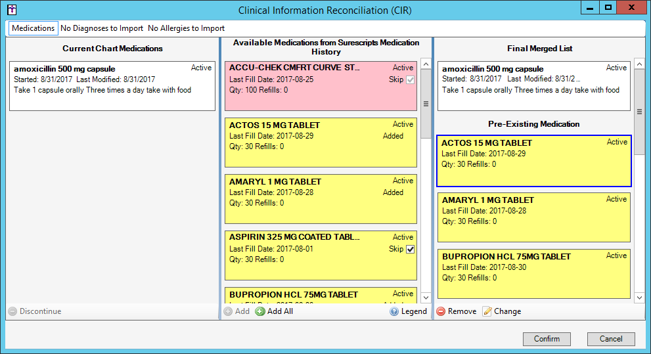
Task: Click the green Add All plus icon
Action: point(260,311)
